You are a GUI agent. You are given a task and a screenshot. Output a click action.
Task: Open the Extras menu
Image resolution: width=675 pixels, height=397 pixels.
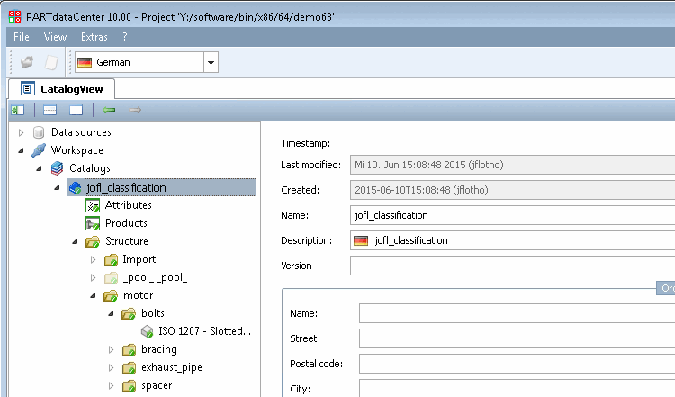pyautogui.click(x=94, y=37)
